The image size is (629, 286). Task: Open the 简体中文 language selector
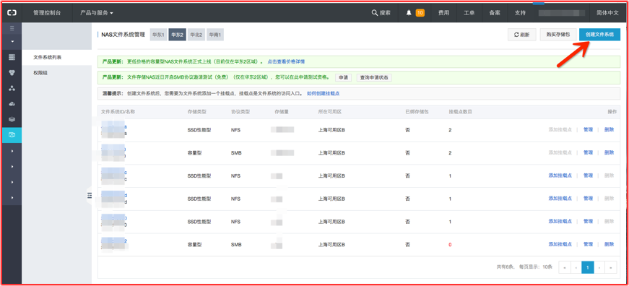[x=607, y=13]
